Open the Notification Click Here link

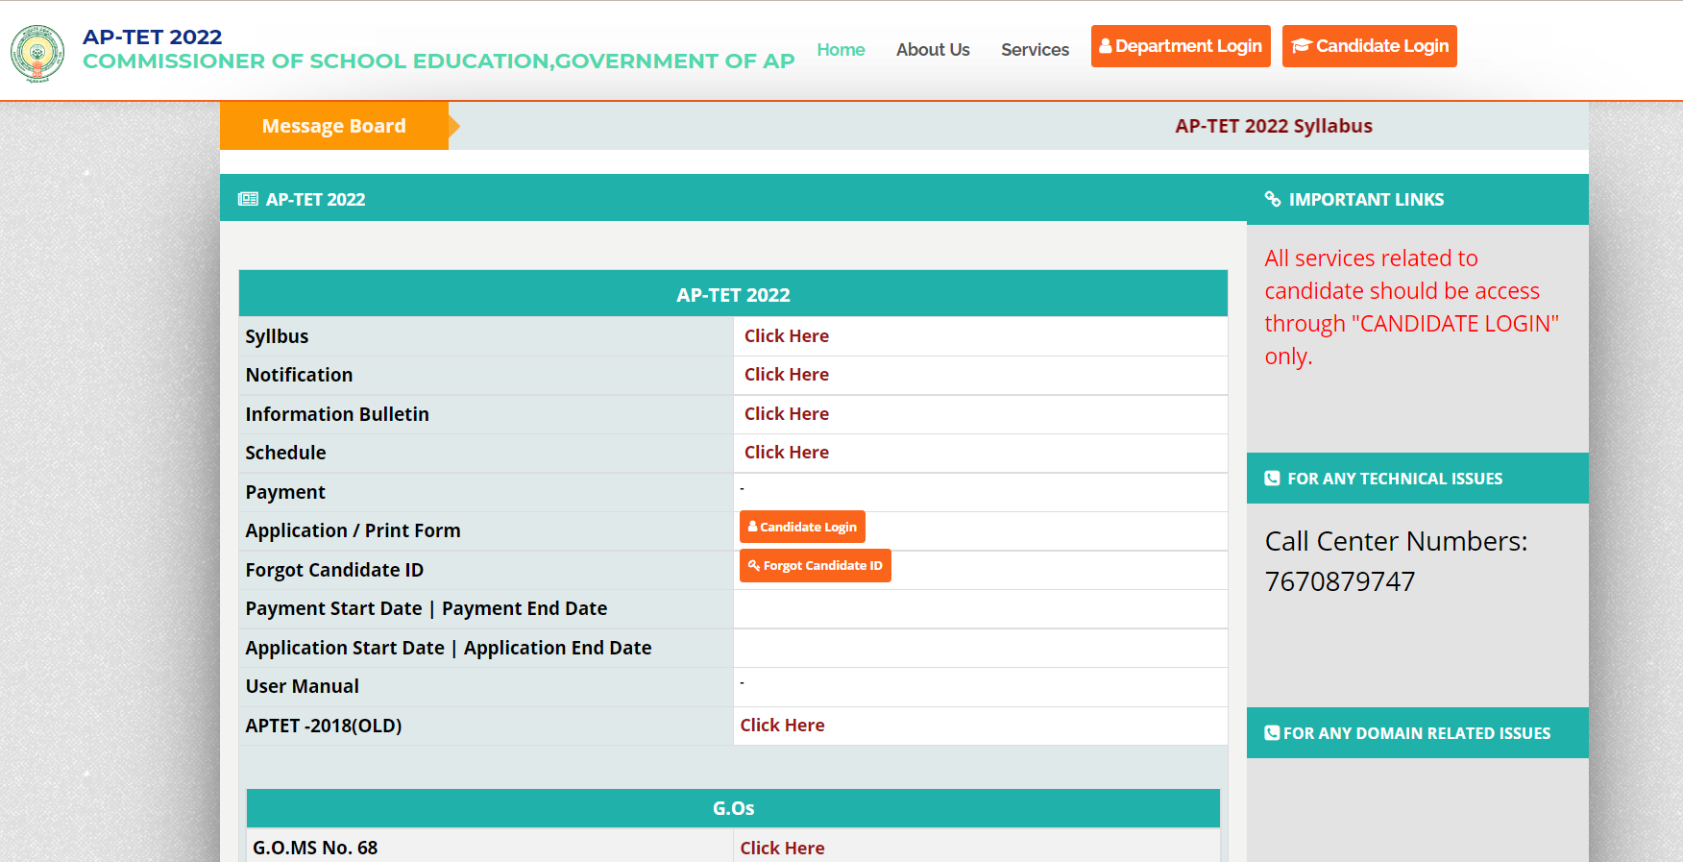[786, 375]
